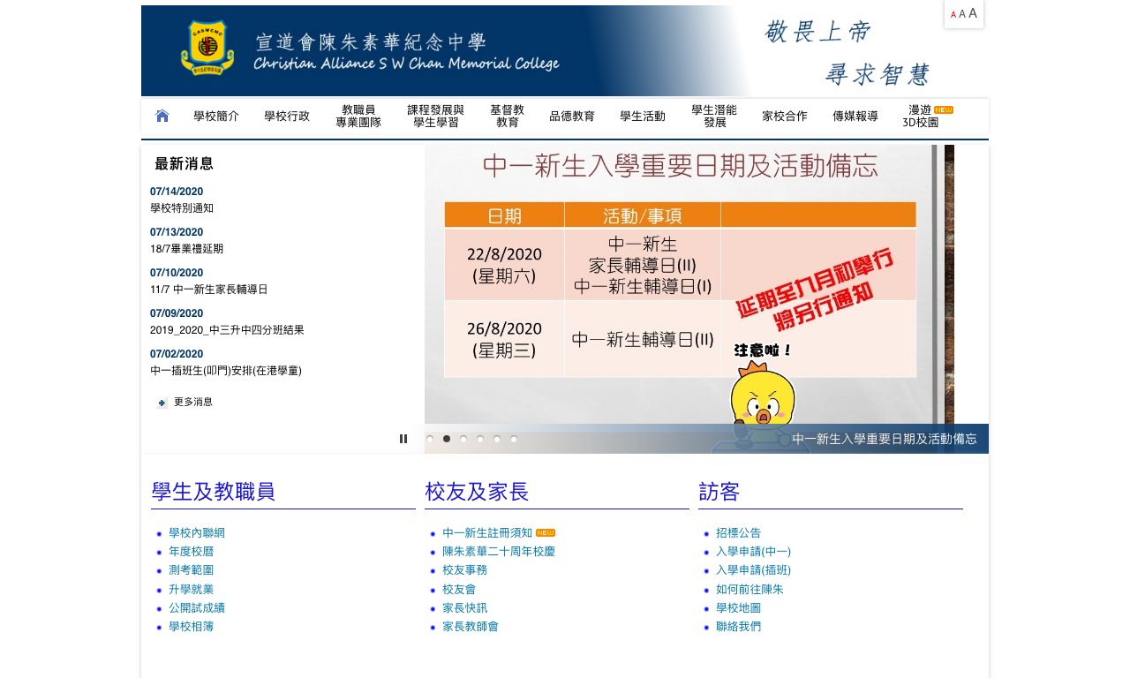The width and height of the screenshot is (1130, 678).
Task: Expand the 課程發展與學生學習 menu
Action: (x=435, y=116)
